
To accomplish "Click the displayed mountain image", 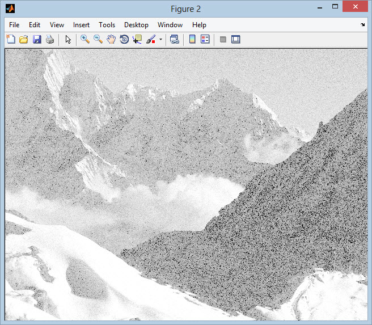I will click(186, 184).
